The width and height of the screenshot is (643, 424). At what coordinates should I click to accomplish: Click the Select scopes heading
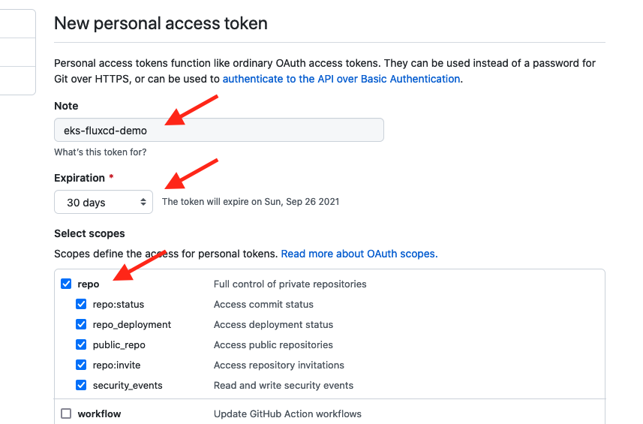[89, 233]
